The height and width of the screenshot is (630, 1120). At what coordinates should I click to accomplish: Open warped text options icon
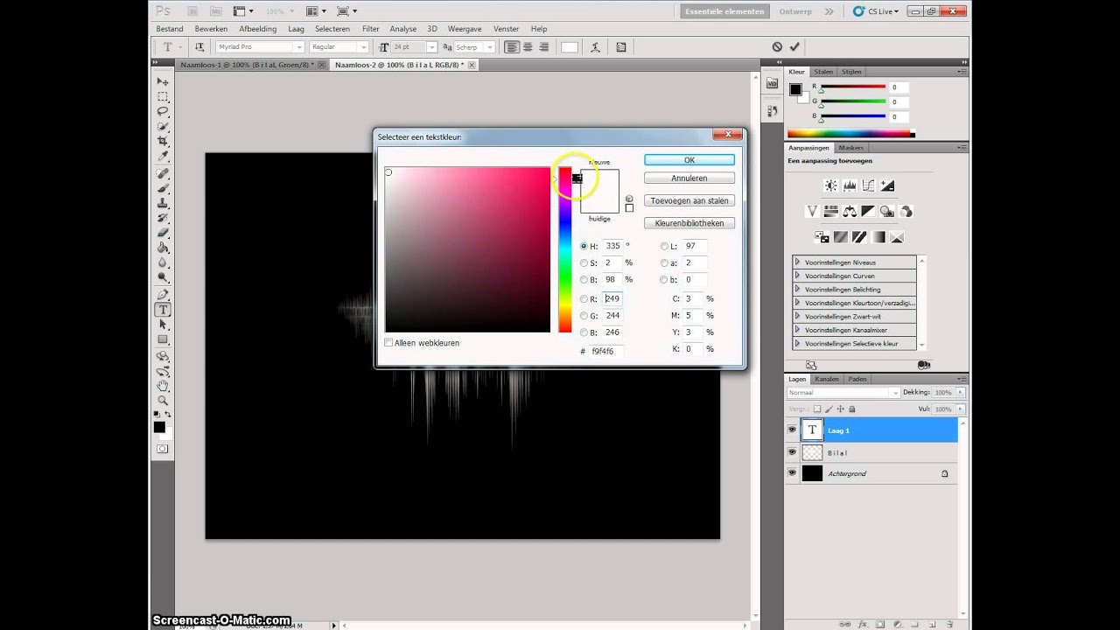[x=597, y=46]
